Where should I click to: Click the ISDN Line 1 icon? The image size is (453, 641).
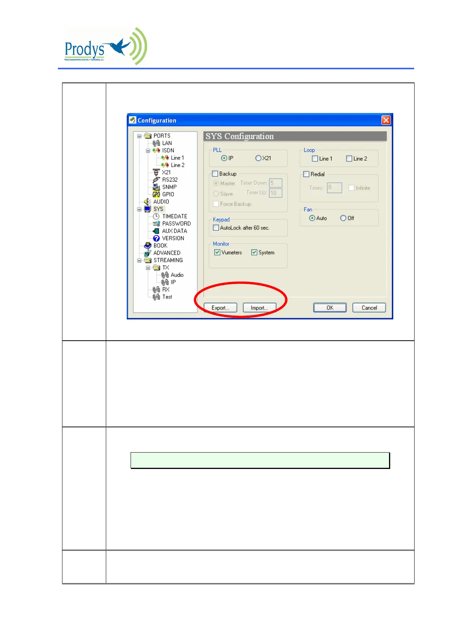point(165,158)
